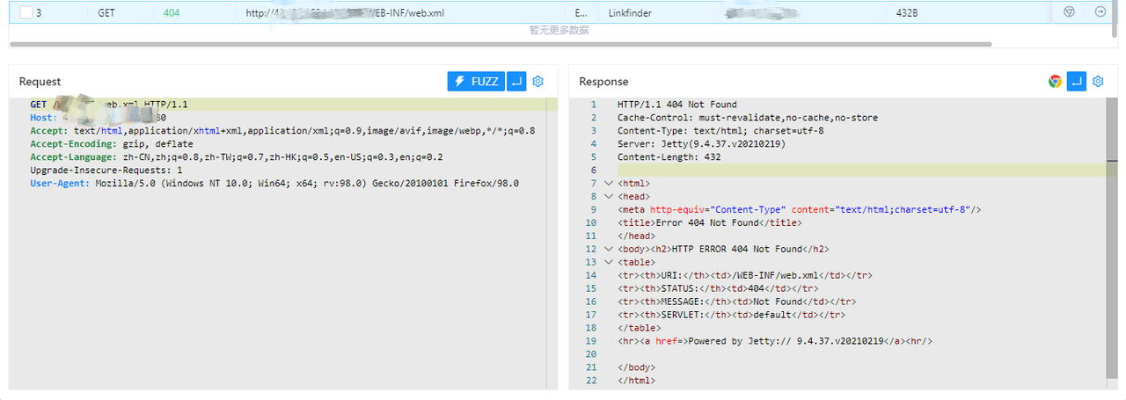Open Request panel settings gear

coord(538,82)
